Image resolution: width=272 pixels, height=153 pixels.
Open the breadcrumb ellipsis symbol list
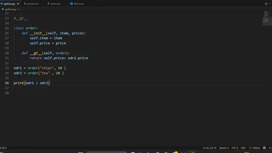pyautogui.click(x=20, y=9)
